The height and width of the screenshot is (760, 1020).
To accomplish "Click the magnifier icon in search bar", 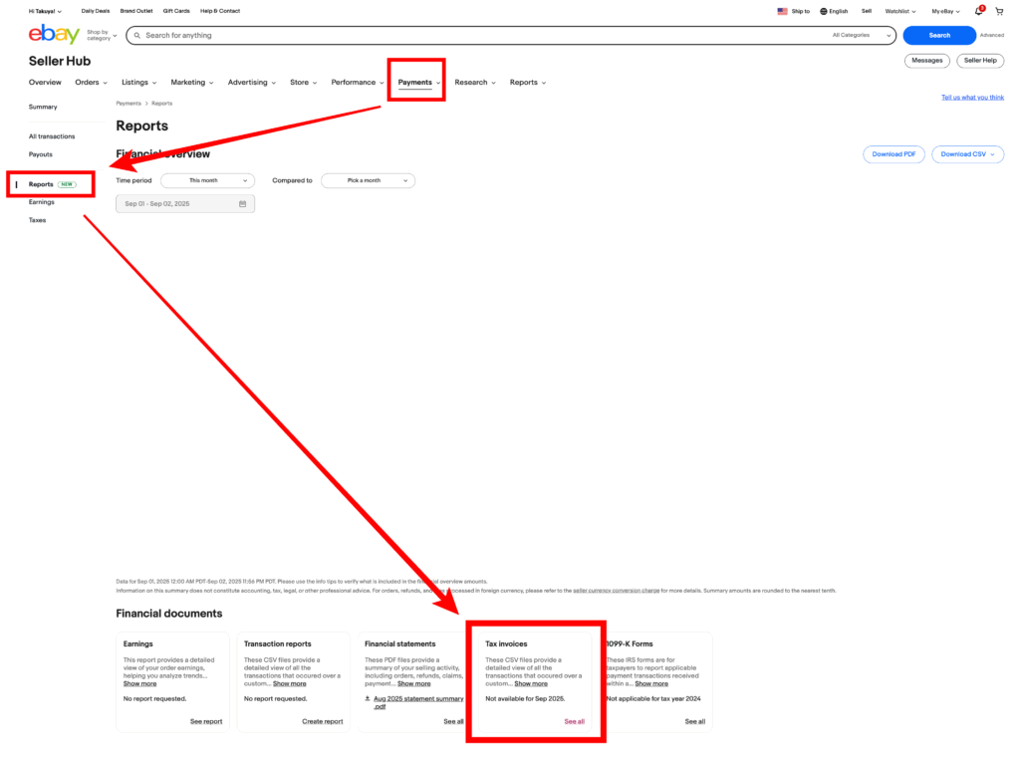I will [136, 35].
